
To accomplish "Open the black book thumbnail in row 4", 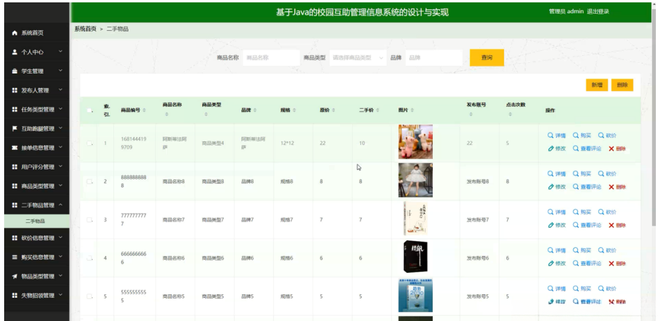I will point(416,257).
